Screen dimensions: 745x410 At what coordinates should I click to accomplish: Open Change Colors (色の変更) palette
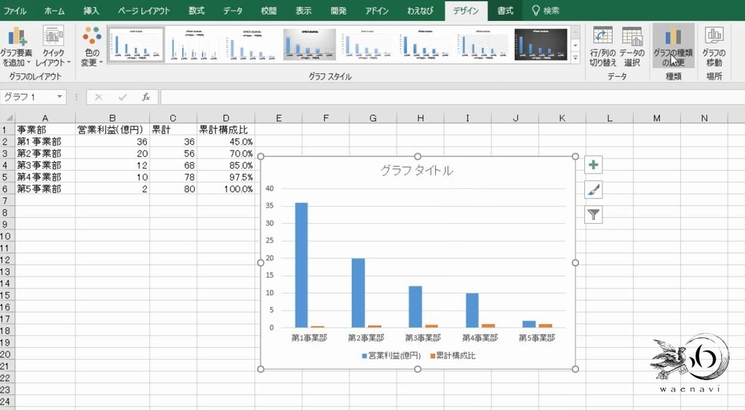[92, 47]
